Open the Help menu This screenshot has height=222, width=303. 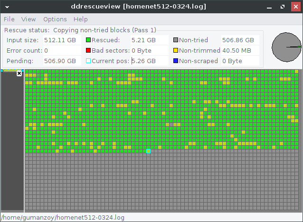pos(81,19)
